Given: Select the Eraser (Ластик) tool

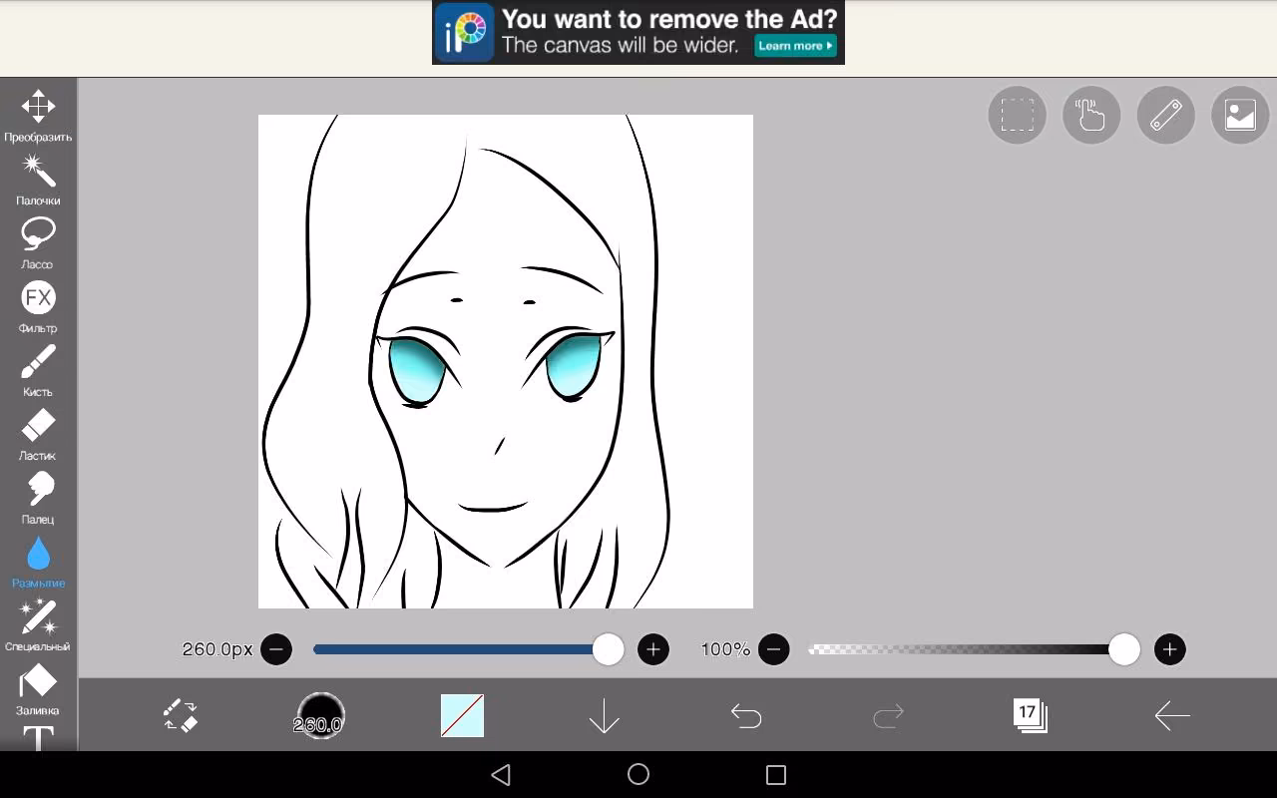Looking at the screenshot, I should [x=38, y=434].
